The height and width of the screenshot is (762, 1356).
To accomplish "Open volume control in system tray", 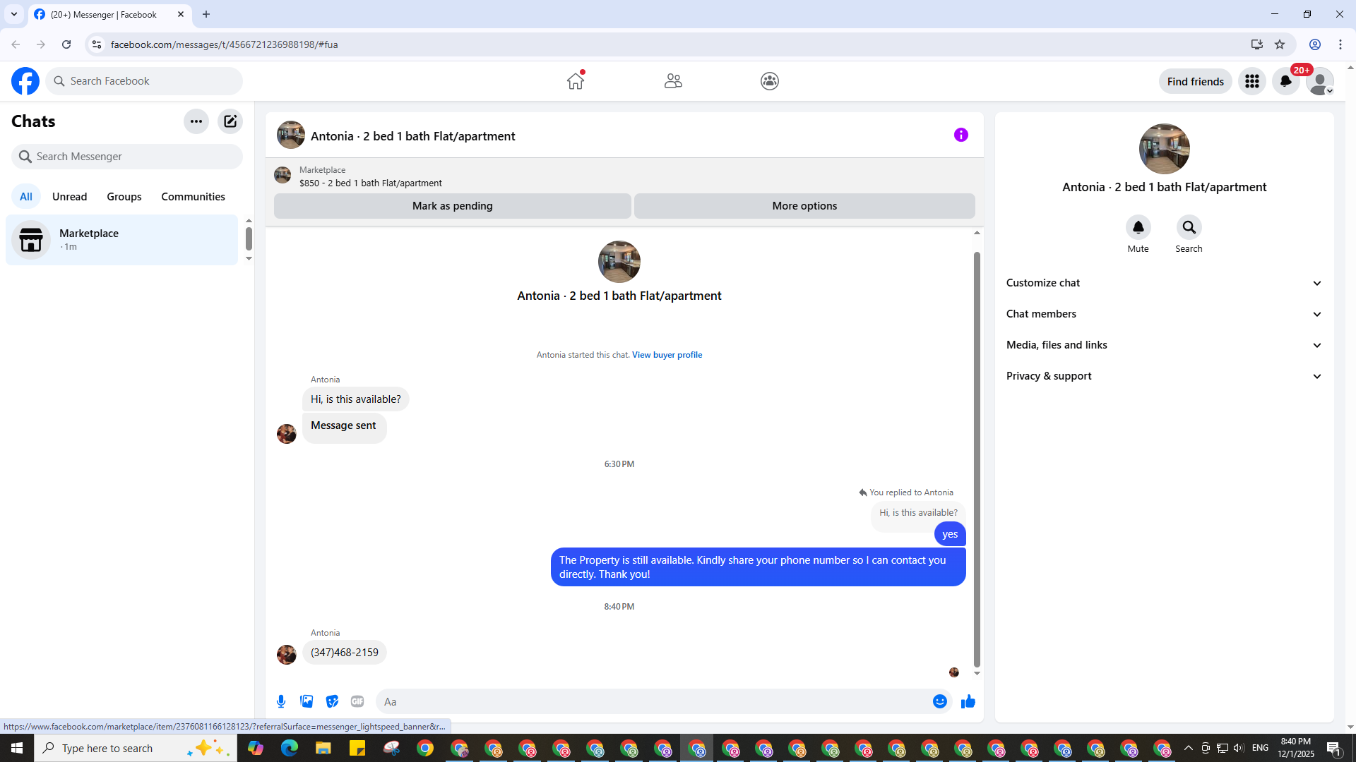I will coord(1239,748).
